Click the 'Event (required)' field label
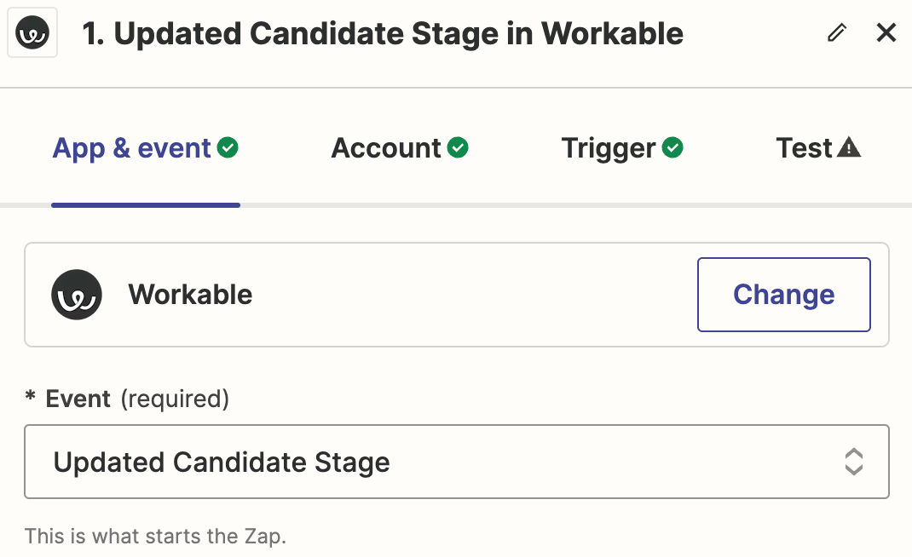Image resolution: width=912 pixels, height=557 pixels. [x=126, y=399]
